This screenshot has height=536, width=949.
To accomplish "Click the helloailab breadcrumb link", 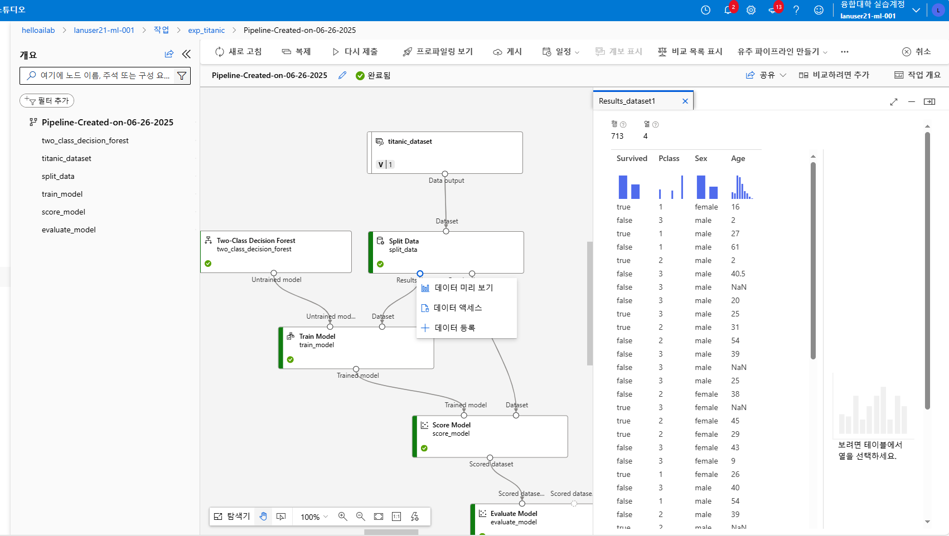I will click(38, 30).
